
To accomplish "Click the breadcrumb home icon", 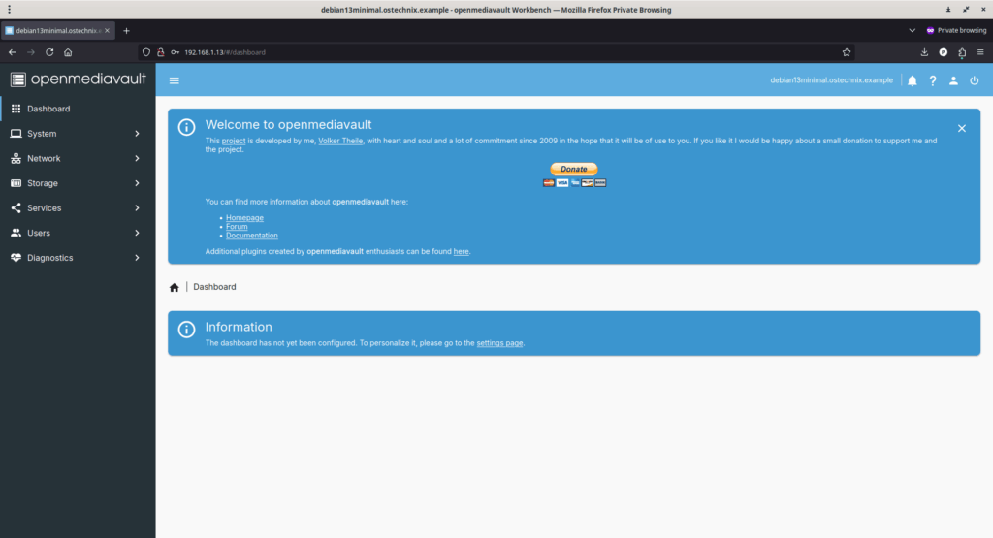I will point(175,287).
